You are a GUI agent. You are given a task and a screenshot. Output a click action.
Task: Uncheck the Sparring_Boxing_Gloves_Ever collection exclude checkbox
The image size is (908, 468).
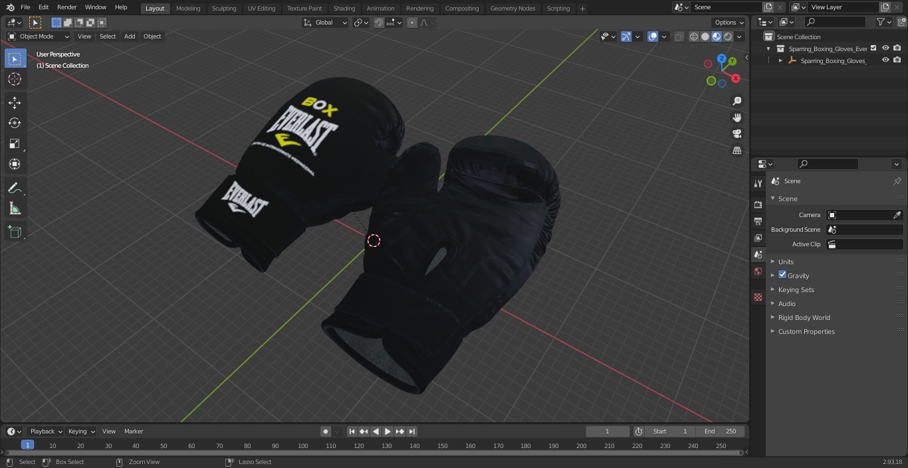click(x=873, y=48)
